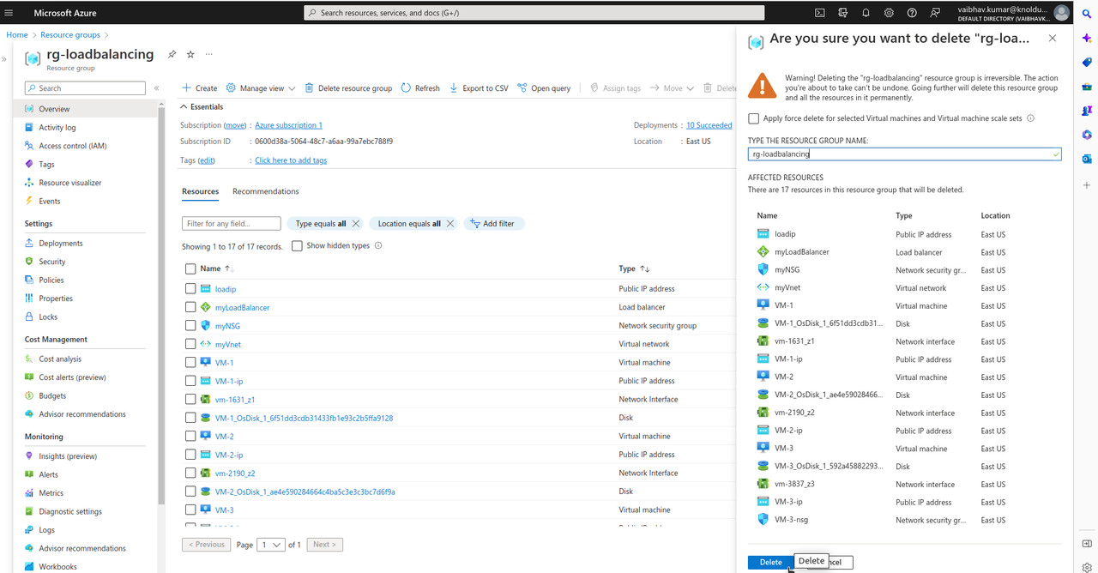Select the Resources tab

[x=200, y=191]
